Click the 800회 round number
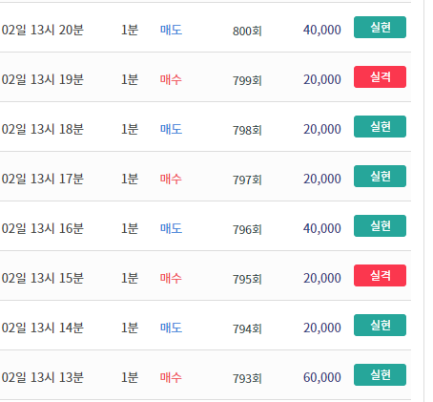 click(x=247, y=31)
